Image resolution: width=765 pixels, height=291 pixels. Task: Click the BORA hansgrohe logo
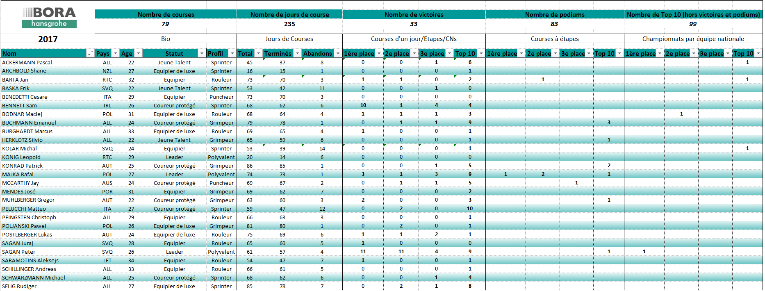coord(49,18)
